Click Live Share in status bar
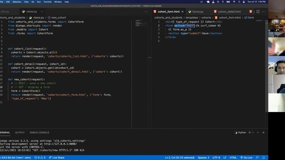Image resolution: width=285 pixels, height=160 pixels. 57,158
